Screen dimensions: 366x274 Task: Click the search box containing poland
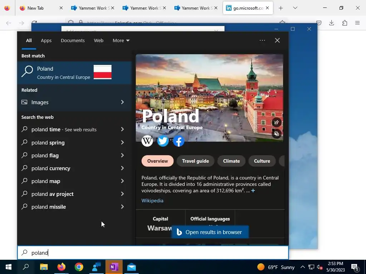point(153,253)
